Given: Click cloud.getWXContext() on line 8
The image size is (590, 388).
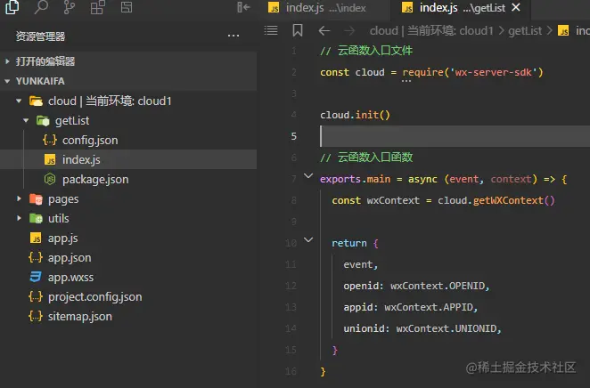Looking at the screenshot, I should coord(496,200).
